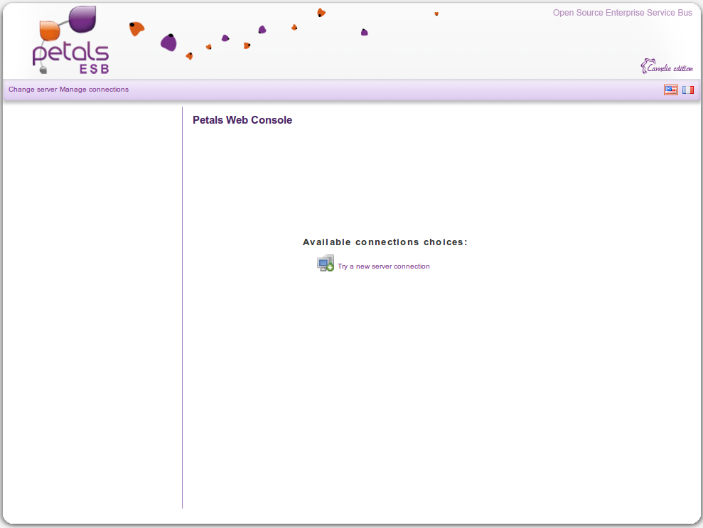
Task: Click the large orange petal beside the logo
Action: click(136, 28)
